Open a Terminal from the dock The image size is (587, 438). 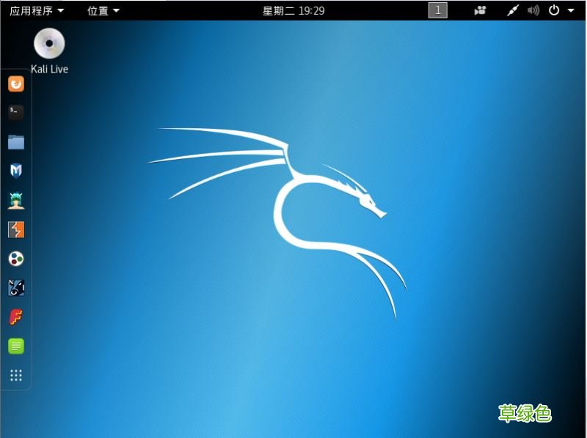pyautogui.click(x=15, y=113)
